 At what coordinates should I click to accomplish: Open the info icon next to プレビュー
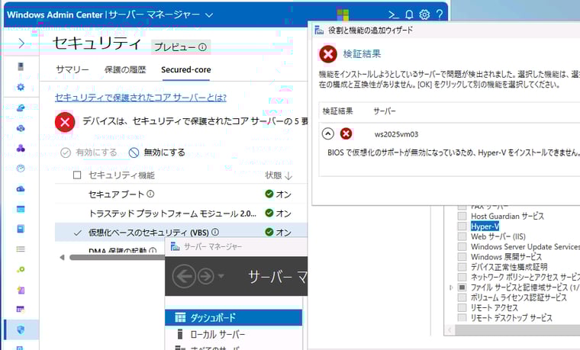point(202,47)
